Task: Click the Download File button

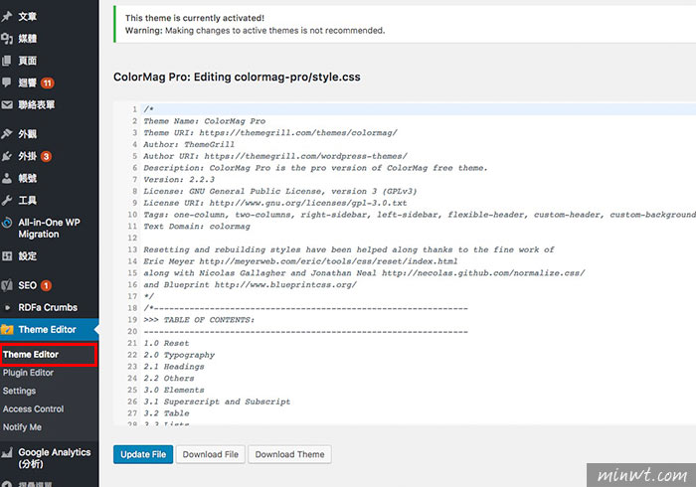Action: (x=211, y=454)
